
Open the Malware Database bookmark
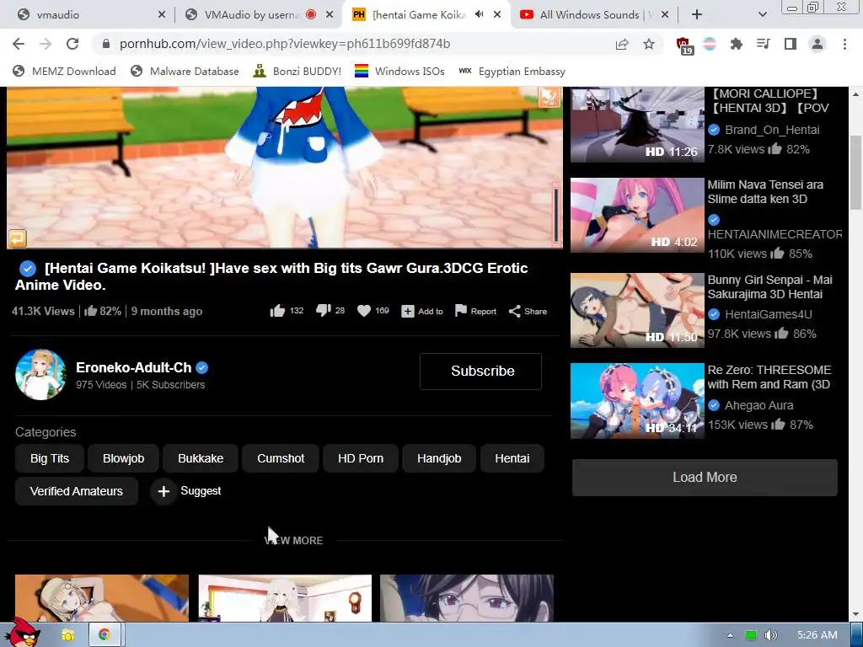[x=185, y=72]
